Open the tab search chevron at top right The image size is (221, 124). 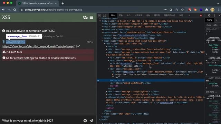point(218,3)
